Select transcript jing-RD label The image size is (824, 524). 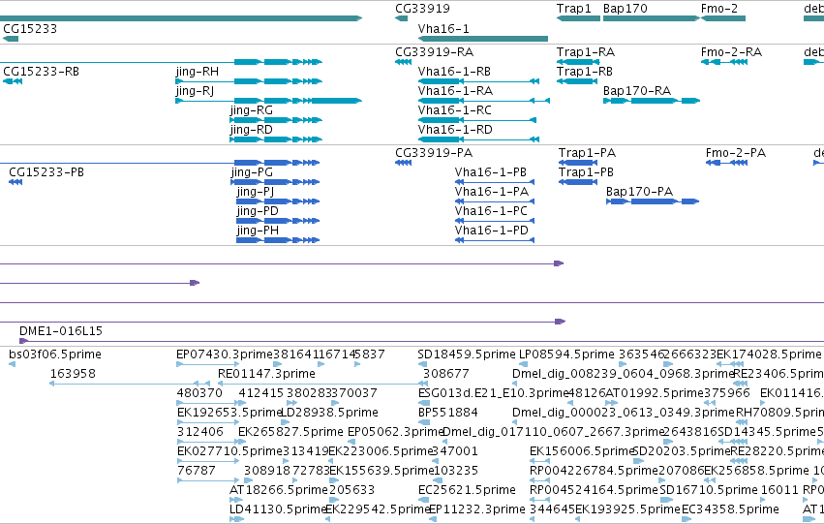tap(251, 130)
